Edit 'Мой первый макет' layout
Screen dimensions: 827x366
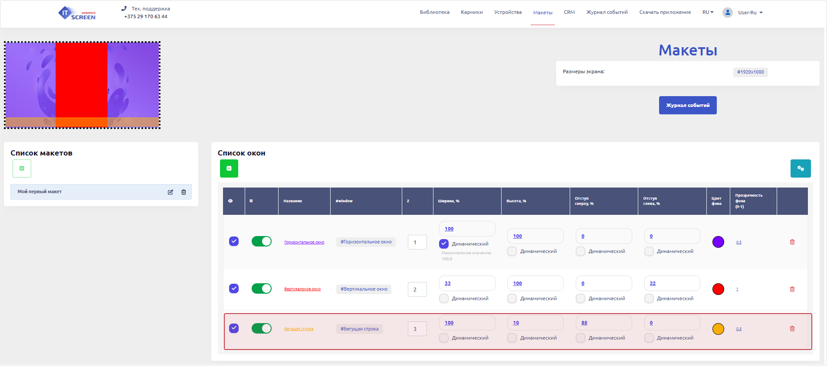click(x=171, y=192)
